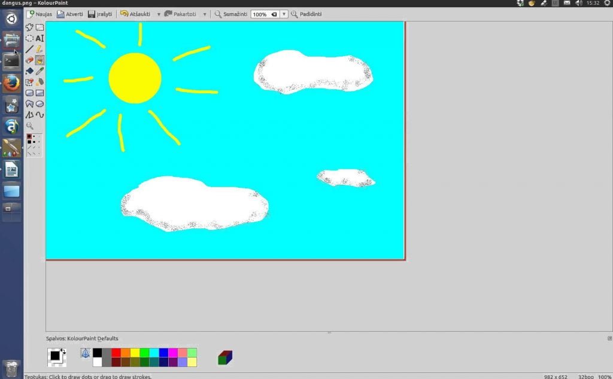
Task: Select the Color Picker eyedropper tool
Action: (x=40, y=71)
